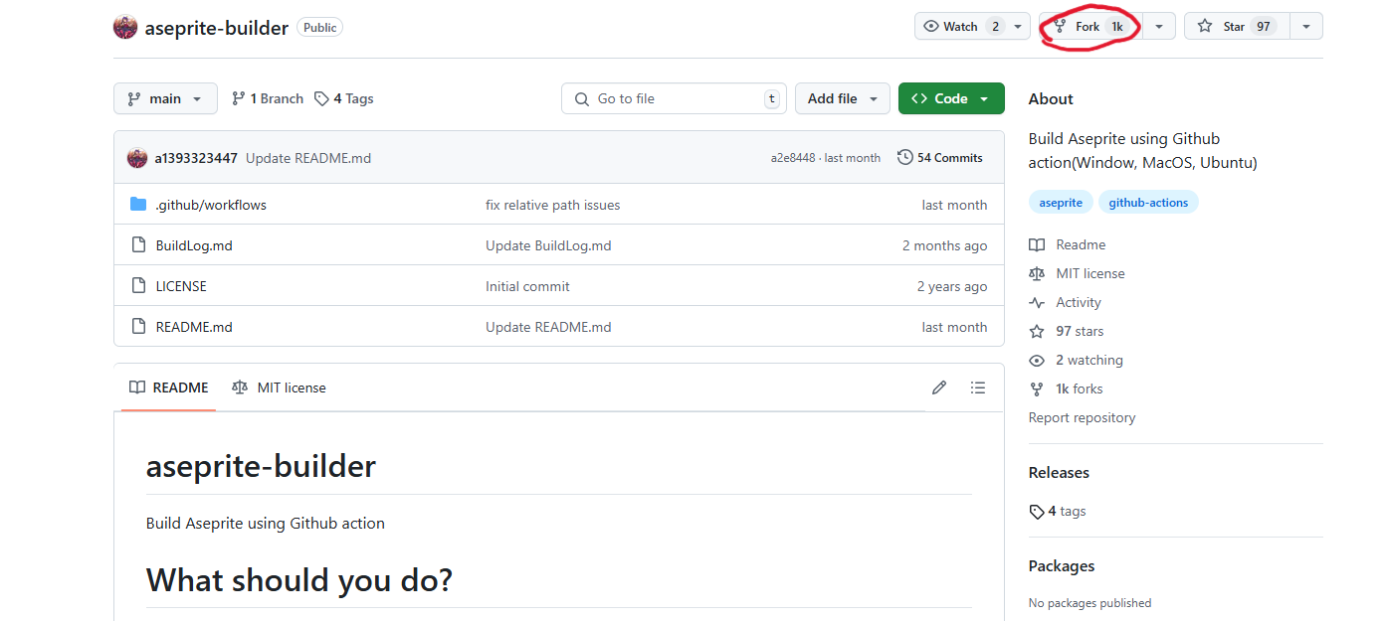The width and height of the screenshot is (1386, 621).
Task: Open the green Code dropdown button
Action: click(951, 98)
